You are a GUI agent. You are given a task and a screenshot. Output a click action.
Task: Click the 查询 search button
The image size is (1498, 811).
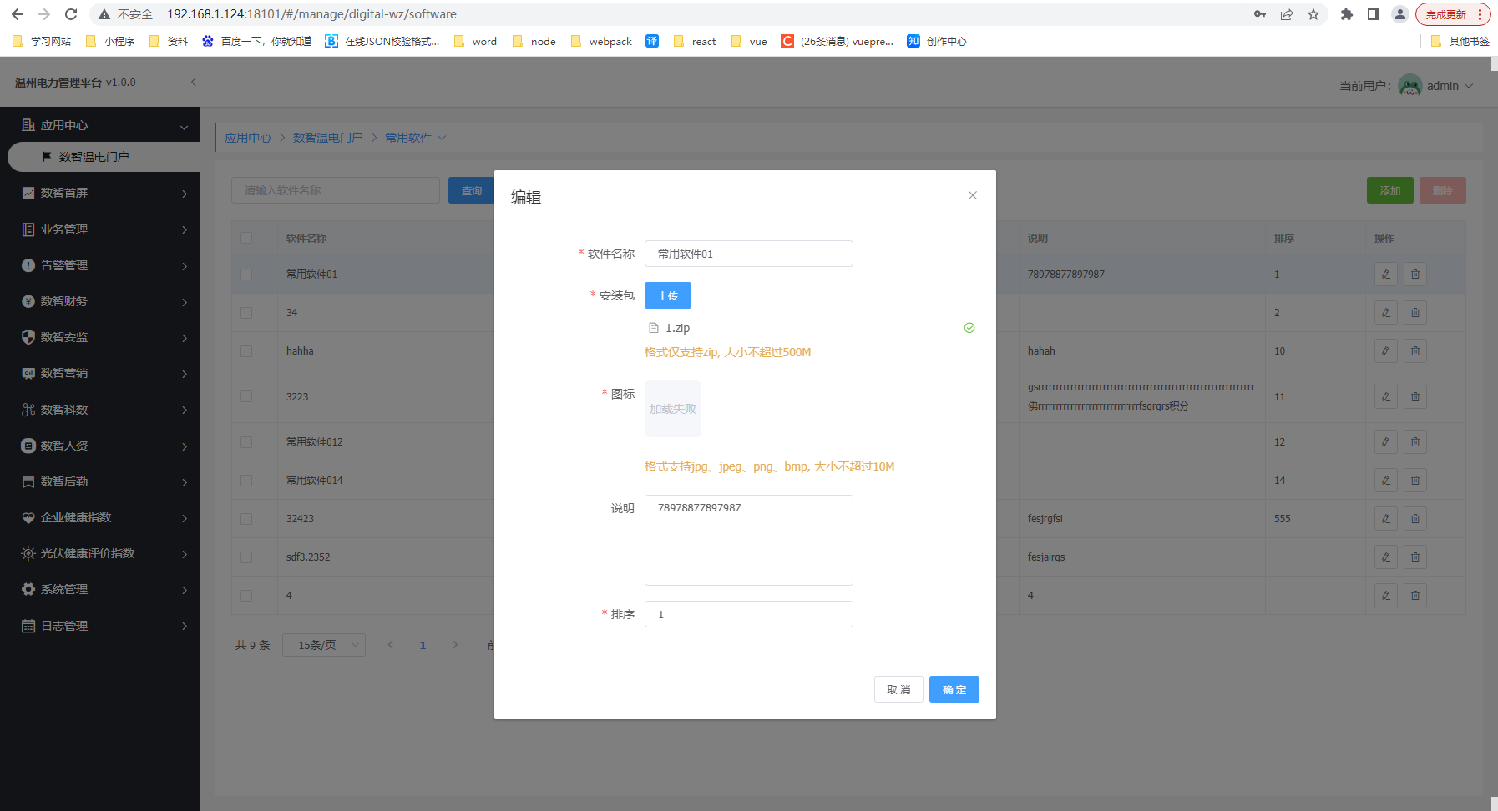click(472, 190)
